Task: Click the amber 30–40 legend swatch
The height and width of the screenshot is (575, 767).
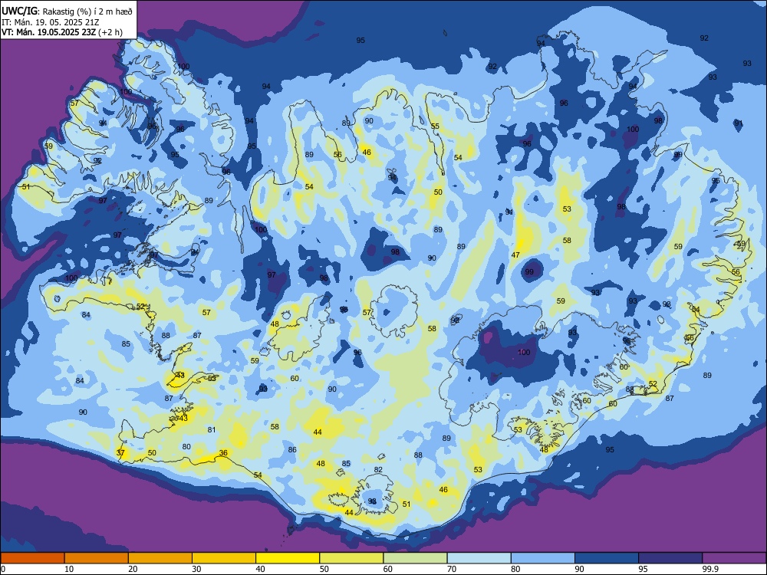Action: pyautogui.click(x=224, y=558)
